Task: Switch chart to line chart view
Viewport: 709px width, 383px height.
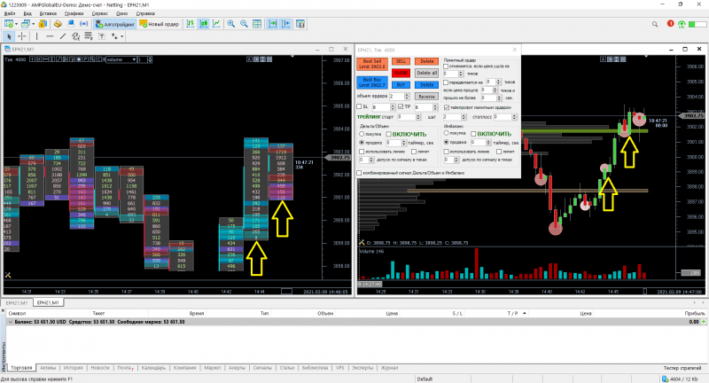Action: click(216, 24)
